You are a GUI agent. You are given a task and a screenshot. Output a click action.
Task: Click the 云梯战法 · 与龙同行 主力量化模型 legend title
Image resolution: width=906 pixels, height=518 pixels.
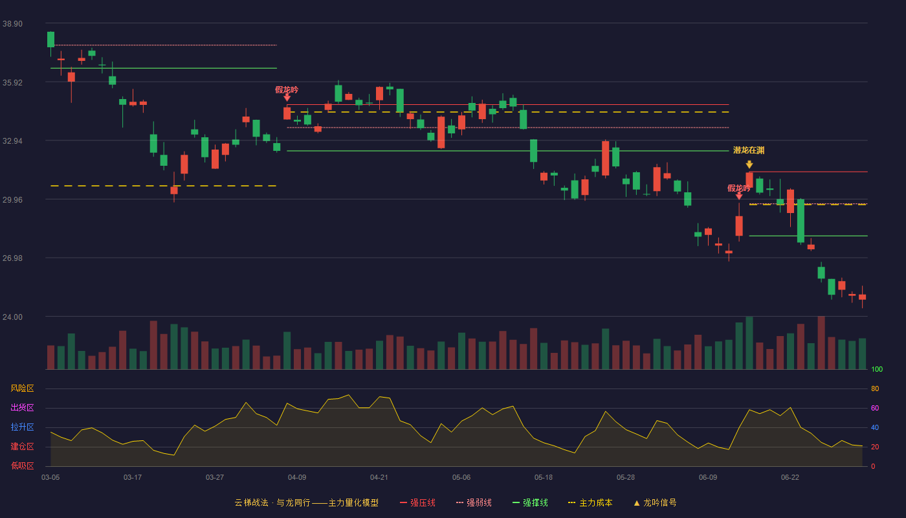(306, 502)
